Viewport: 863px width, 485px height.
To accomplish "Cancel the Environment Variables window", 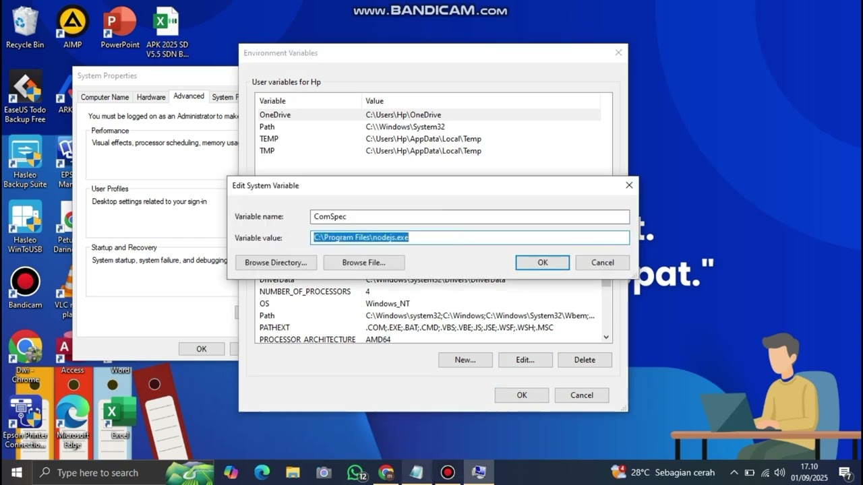I will click(x=582, y=395).
